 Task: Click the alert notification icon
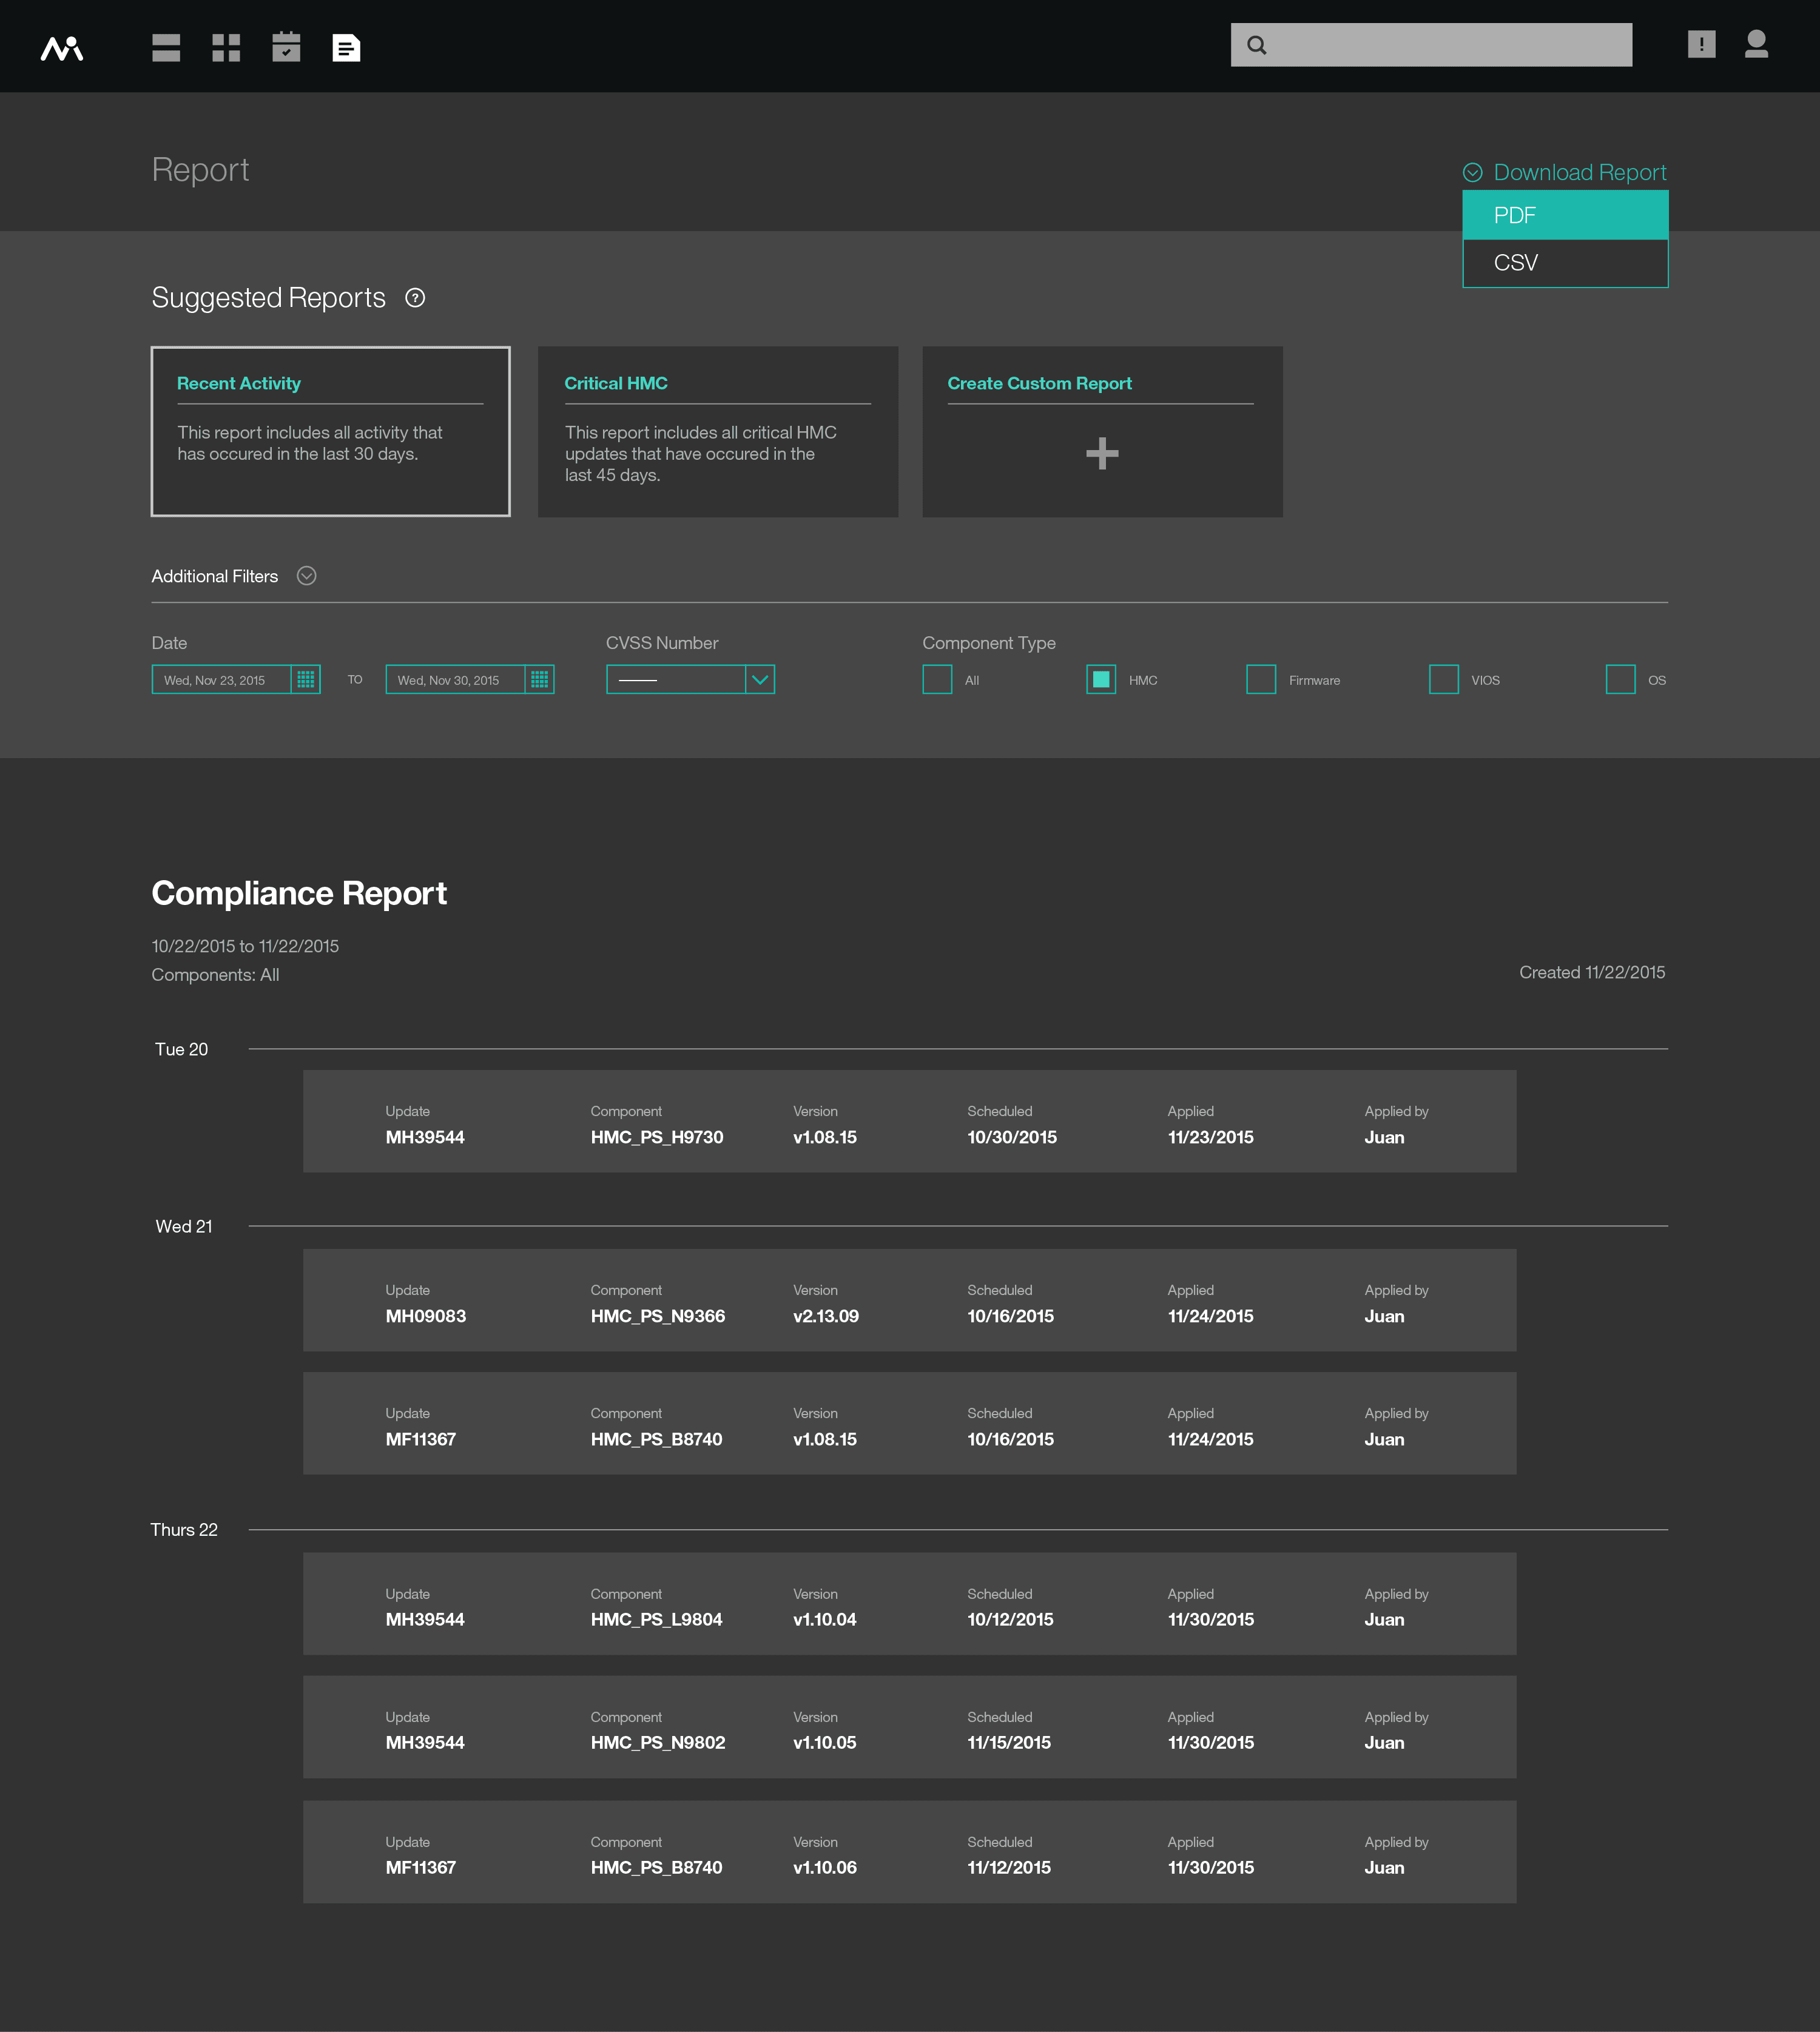tap(1701, 44)
